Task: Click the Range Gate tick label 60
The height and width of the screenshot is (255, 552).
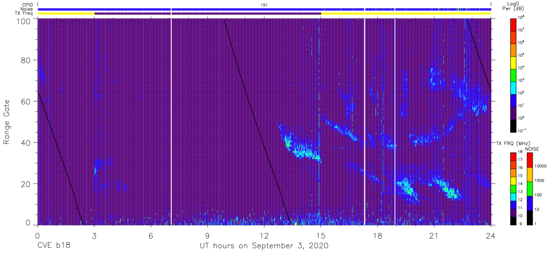Action: (27, 102)
